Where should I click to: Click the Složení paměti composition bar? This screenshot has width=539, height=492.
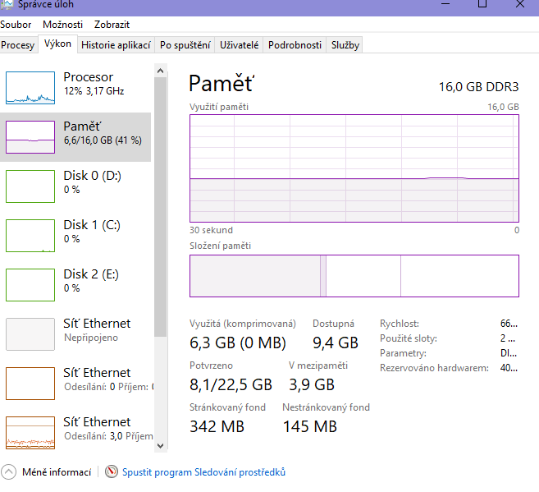point(354,276)
